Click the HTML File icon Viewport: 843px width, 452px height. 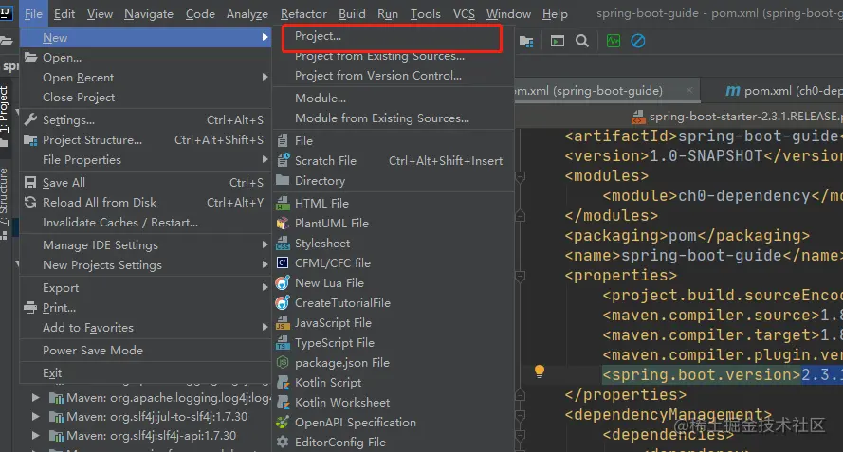pyautogui.click(x=283, y=203)
